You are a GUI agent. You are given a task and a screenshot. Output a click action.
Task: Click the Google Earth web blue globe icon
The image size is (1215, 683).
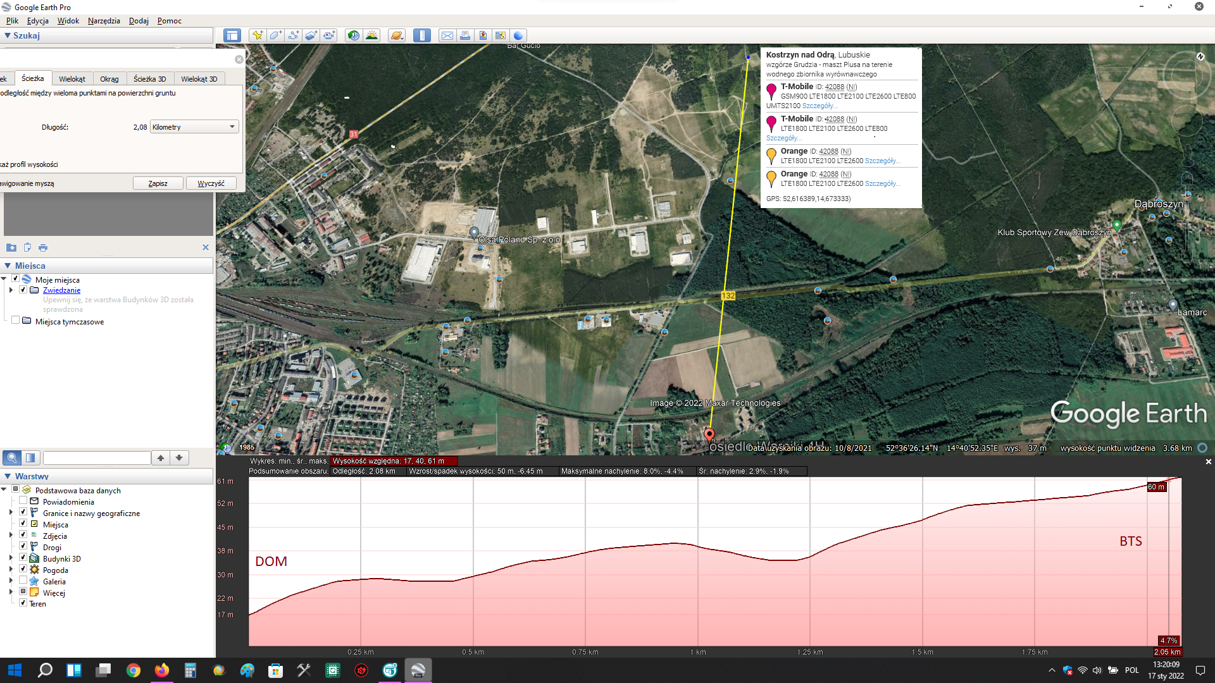518,35
